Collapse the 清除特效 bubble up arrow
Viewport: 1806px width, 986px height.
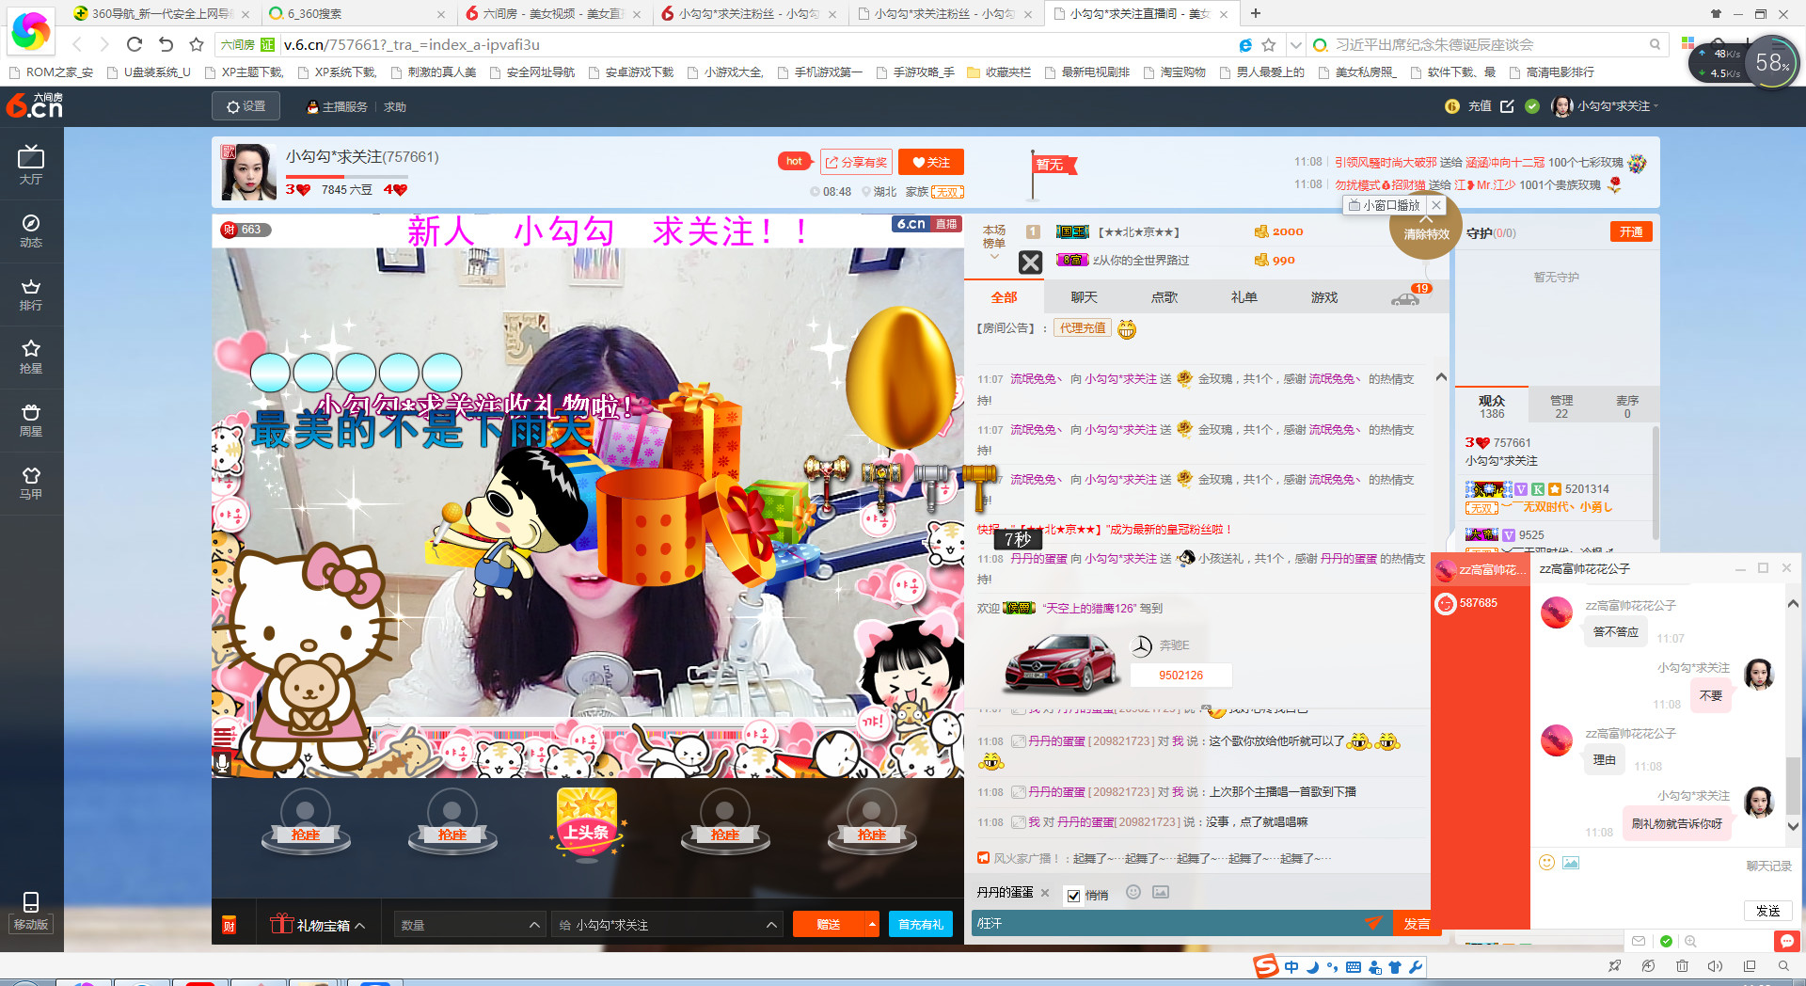coord(1426,218)
